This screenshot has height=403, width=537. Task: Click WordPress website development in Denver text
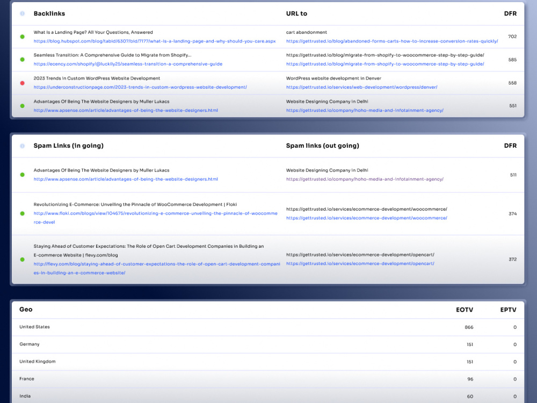click(x=333, y=78)
